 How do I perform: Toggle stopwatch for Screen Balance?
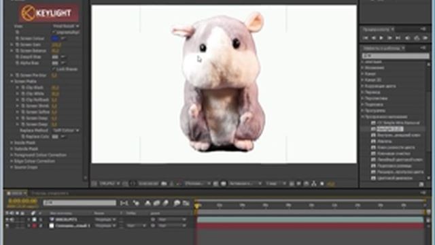pyautogui.click(x=17, y=50)
